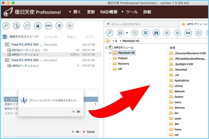Select the Applications folder
The height and width of the screenshot is (139, 209).
(179, 81)
